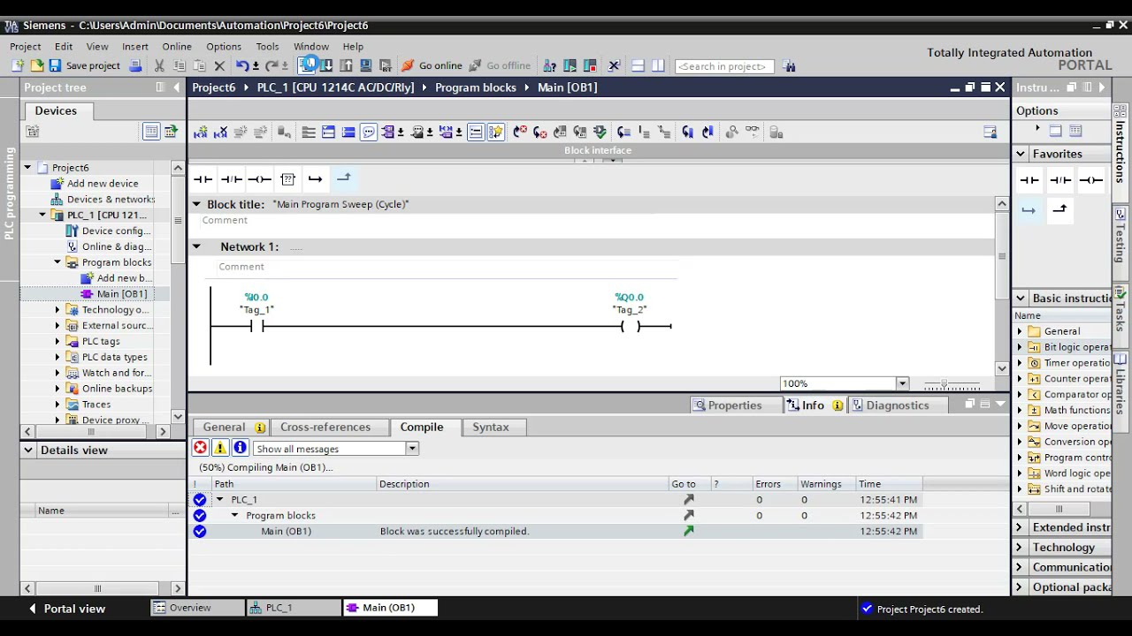Toggle warning messages filter icon
This screenshot has width=1132, height=636.
(220, 448)
